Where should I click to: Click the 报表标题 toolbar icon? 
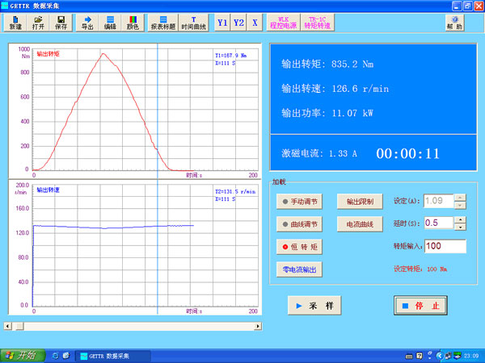tap(163, 22)
